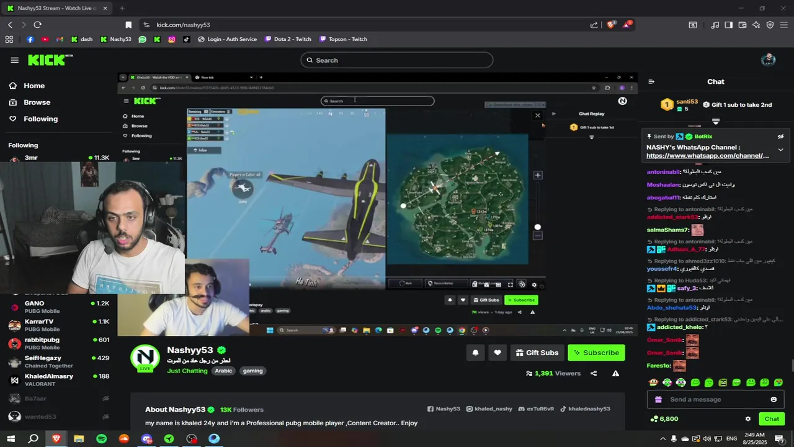Open KhaledAlmasry channel in following list
The width and height of the screenshot is (794, 447).
point(59,380)
